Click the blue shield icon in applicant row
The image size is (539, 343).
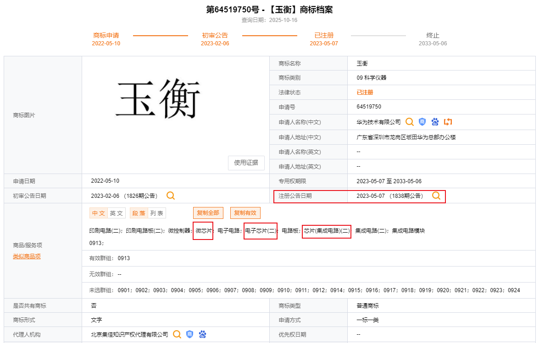coord(422,122)
